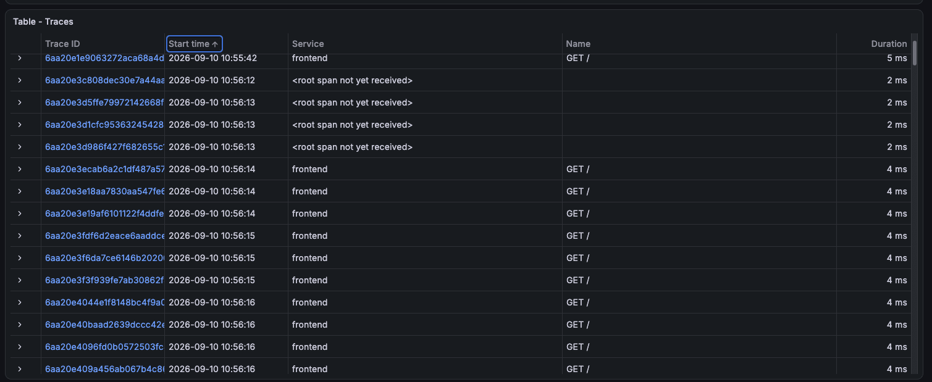Sort table by Duration column header
The height and width of the screenshot is (382, 932).
click(x=889, y=44)
